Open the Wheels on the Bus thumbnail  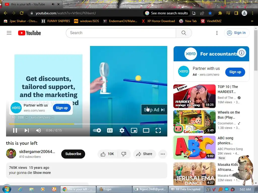click(195, 122)
